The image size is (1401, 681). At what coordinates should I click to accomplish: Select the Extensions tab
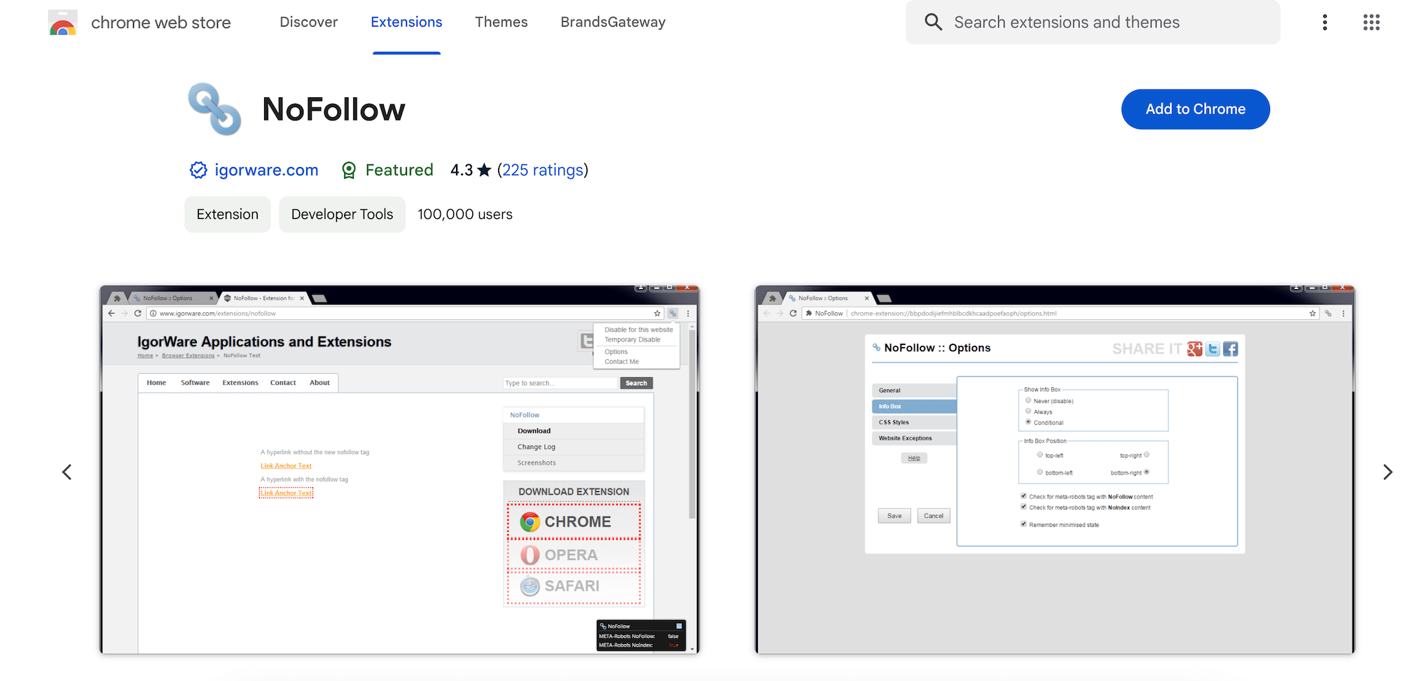[x=406, y=22]
